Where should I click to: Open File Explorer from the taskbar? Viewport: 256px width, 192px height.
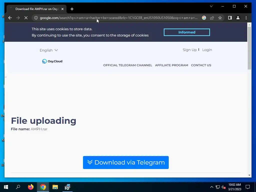(55, 187)
